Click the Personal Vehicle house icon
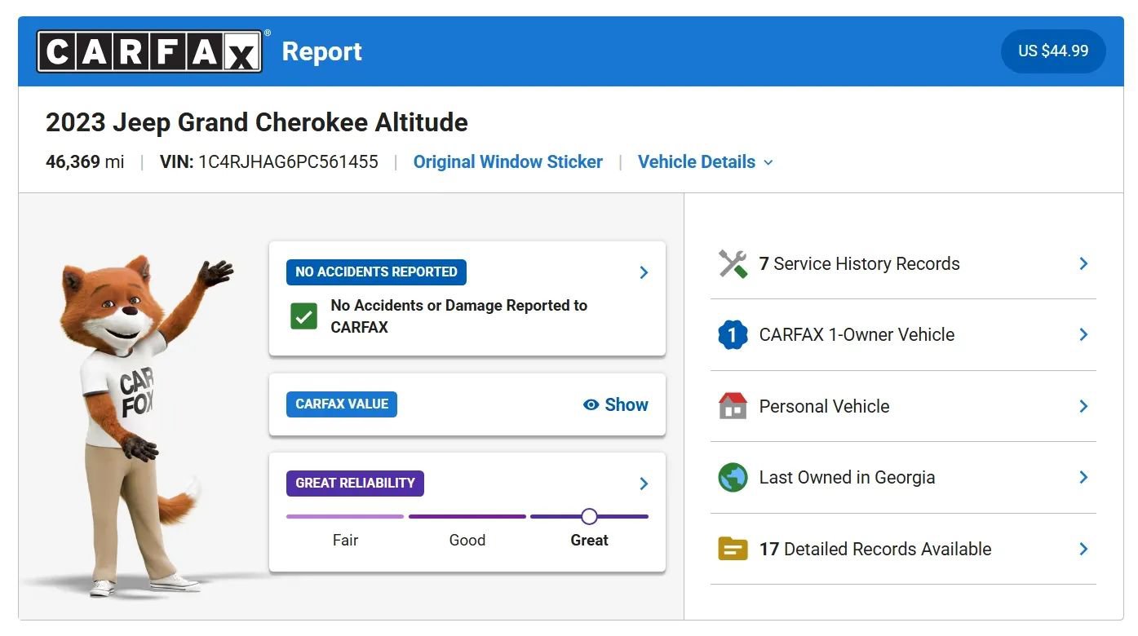 coord(733,406)
